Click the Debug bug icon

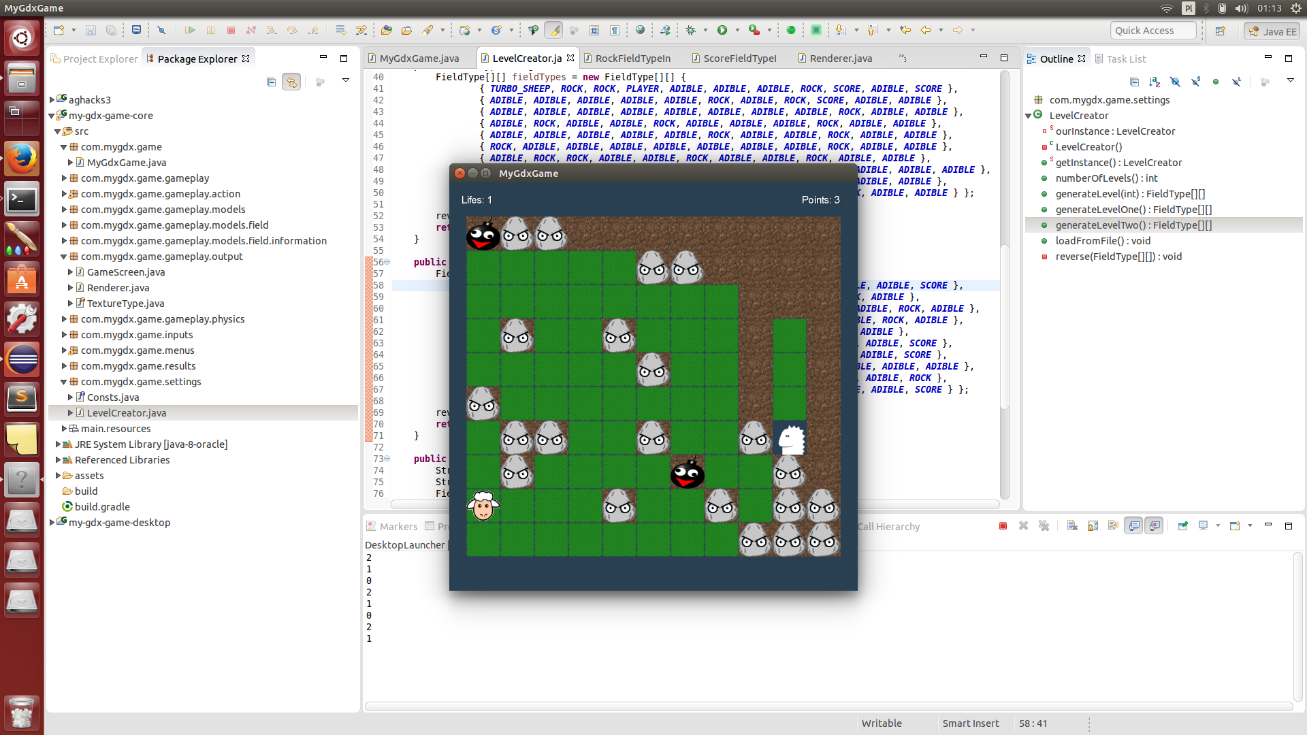(691, 30)
